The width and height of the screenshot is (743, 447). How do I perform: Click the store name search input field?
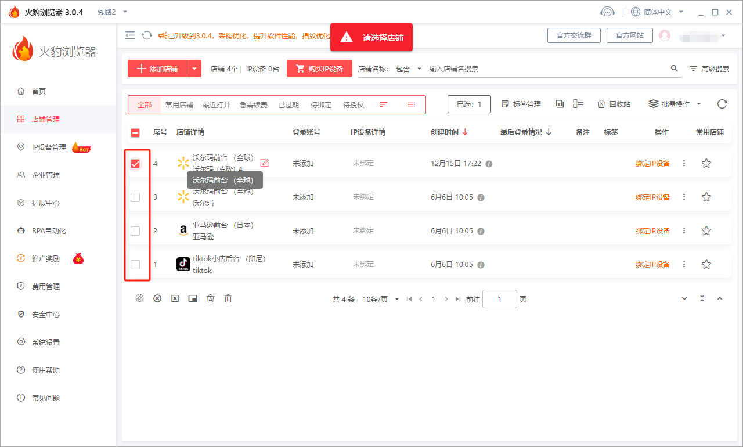click(x=546, y=69)
